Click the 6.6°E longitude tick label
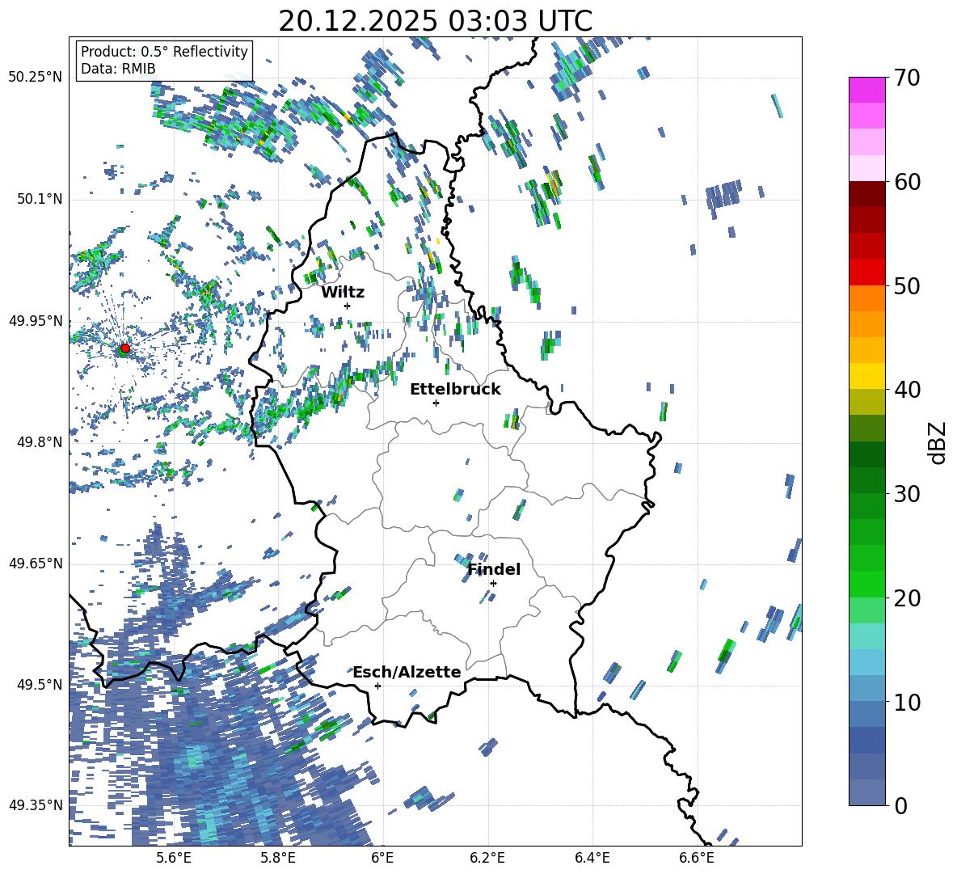This screenshot has height=874, width=957. click(697, 859)
